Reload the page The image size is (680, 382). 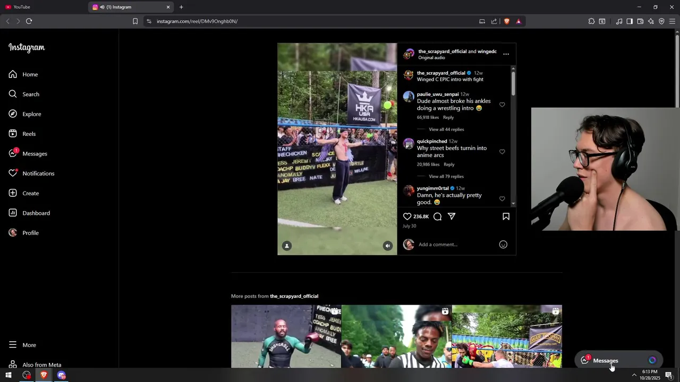point(29,21)
